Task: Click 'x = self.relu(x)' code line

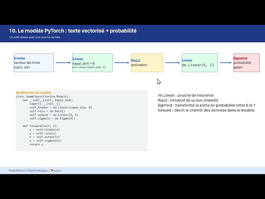Action: pyautogui.click(x=43, y=133)
